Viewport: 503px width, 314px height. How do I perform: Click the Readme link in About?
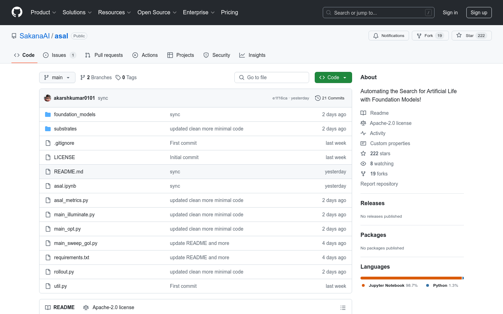(374, 113)
